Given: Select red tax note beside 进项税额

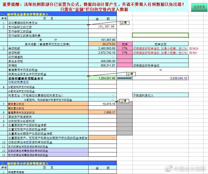Looking at the screenshot, I should coord(165,53).
